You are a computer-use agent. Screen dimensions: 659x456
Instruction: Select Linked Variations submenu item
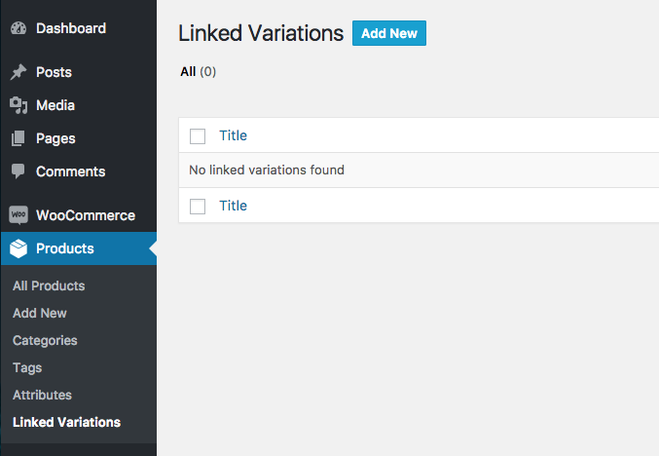click(x=66, y=422)
